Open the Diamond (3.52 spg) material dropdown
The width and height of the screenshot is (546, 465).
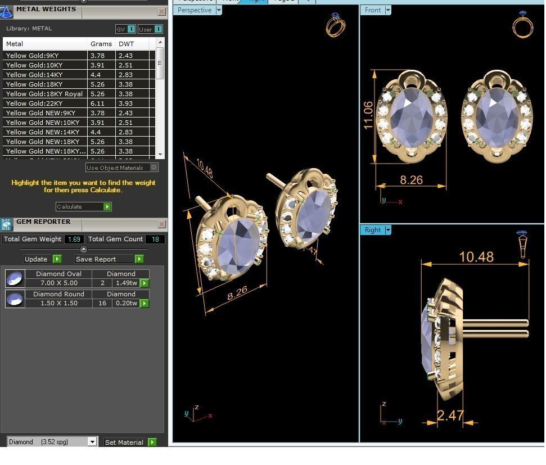[x=92, y=441]
